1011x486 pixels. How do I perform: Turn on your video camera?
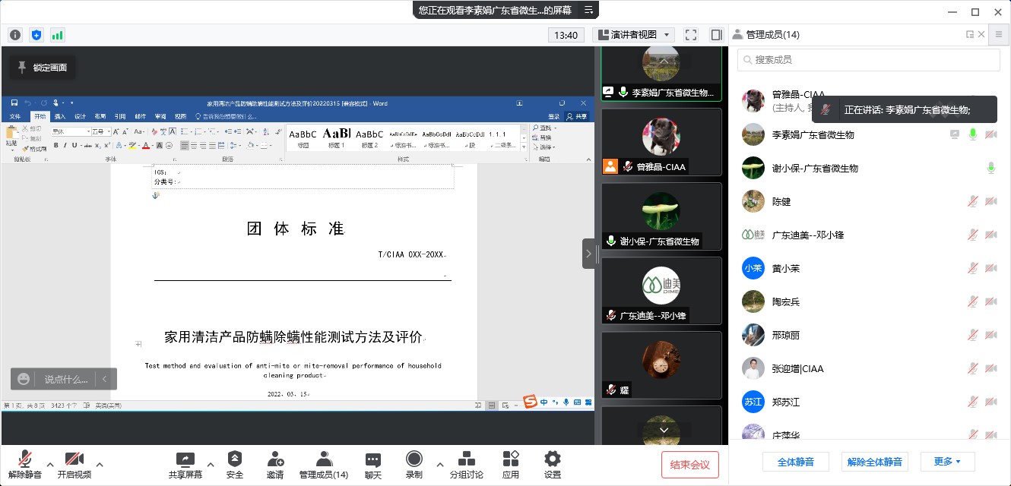pos(74,459)
